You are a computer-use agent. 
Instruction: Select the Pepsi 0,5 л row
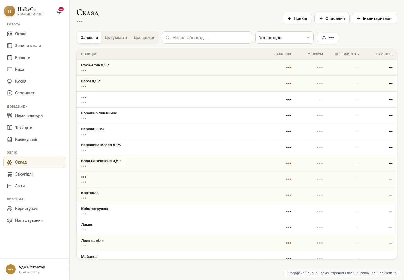coord(237,83)
